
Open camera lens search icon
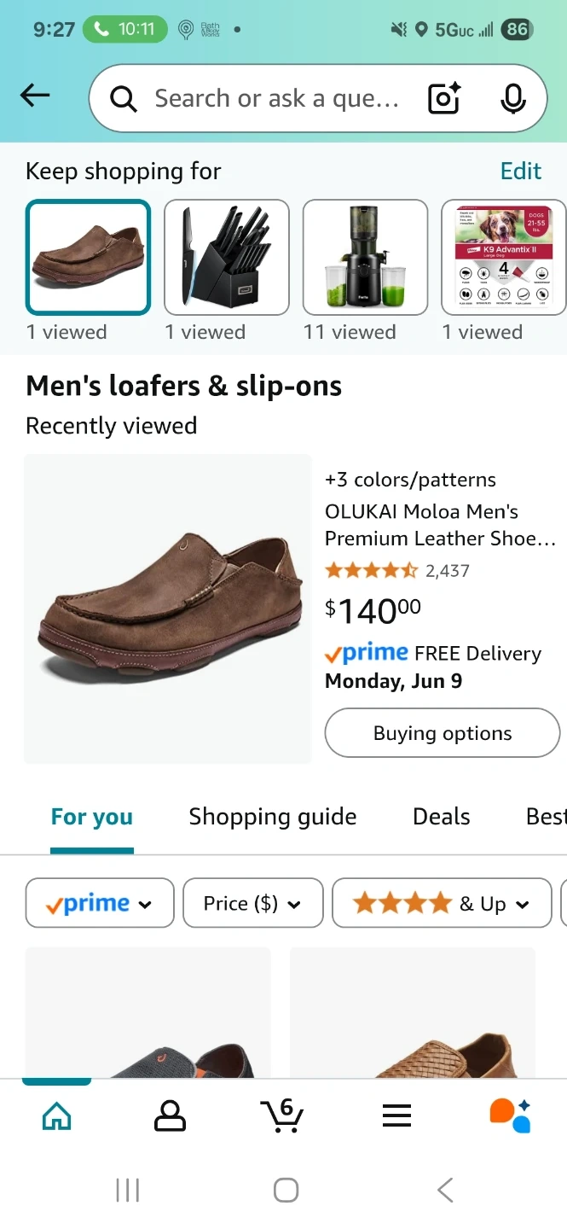[x=444, y=99]
